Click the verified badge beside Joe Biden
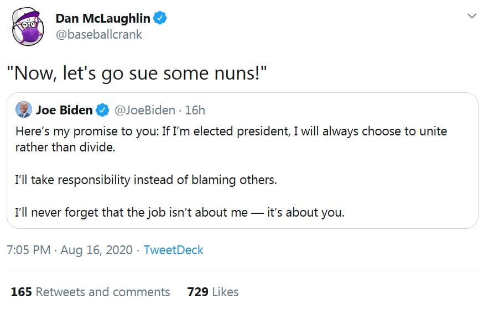This screenshot has width=489, height=310. [x=103, y=111]
